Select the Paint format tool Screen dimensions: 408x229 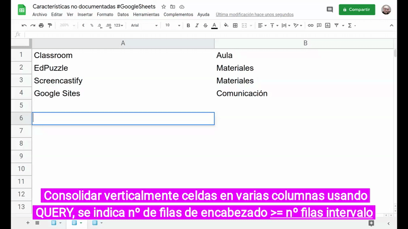coord(50,25)
